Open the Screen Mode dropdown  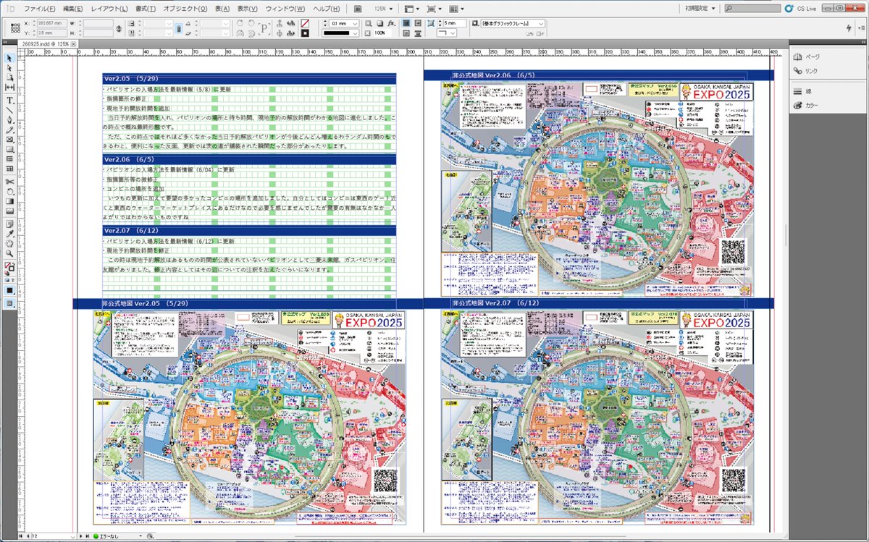pos(433,8)
